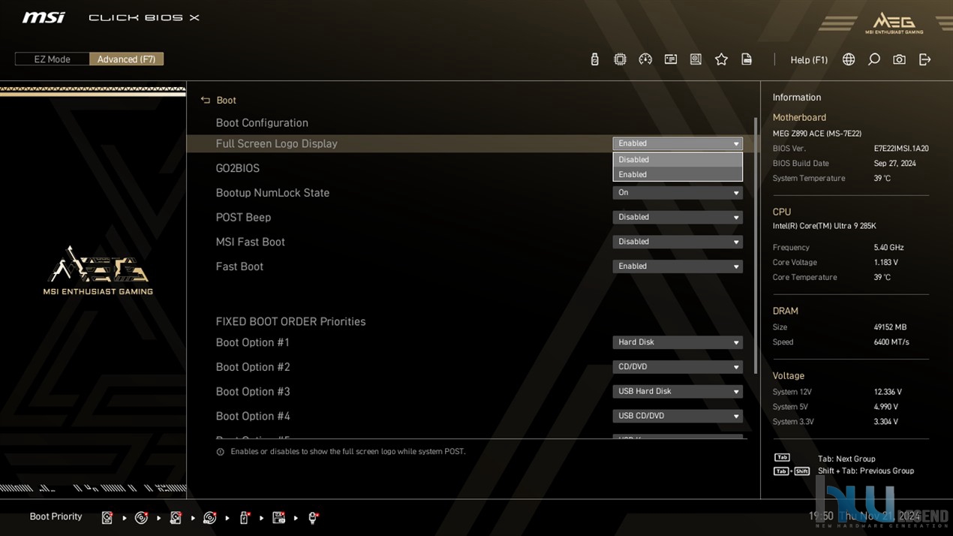This screenshot has height=536, width=953.
Task: Select the first hard disk icon in Boot Priority
Action: point(107,517)
